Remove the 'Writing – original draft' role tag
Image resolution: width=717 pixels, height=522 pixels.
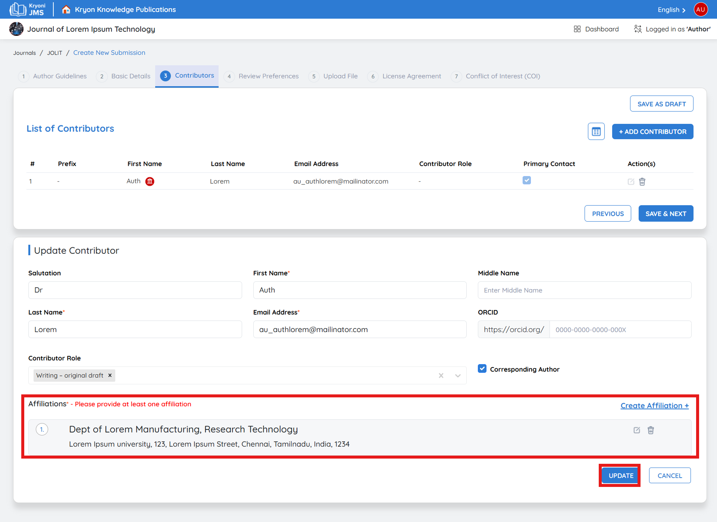click(110, 375)
